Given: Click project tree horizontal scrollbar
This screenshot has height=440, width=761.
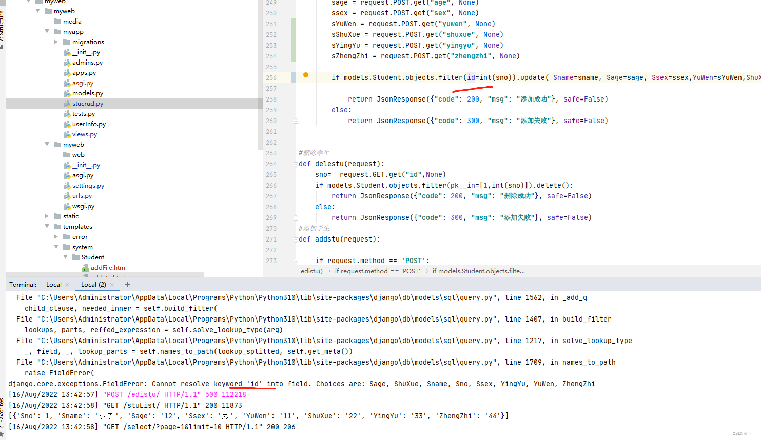Looking at the screenshot, I should tap(105, 274).
